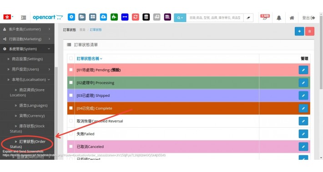323x172 pixels.
Task: Click the red trash delete button
Action: click(310, 31)
